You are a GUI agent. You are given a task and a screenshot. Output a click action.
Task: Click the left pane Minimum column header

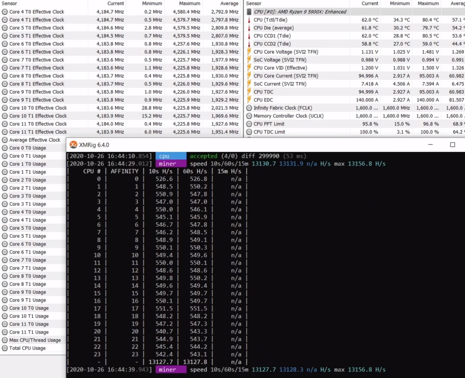click(x=145, y=4)
